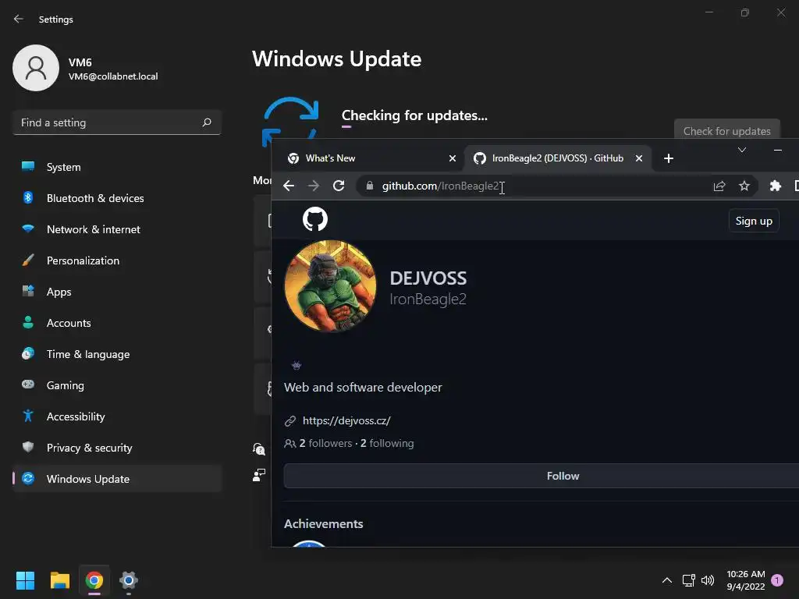Open Apps settings
The image size is (799, 599).
117,292
